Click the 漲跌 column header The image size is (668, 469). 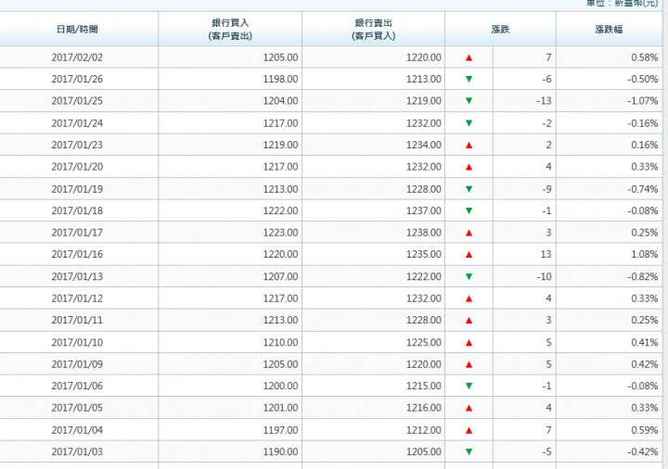(x=500, y=30)
